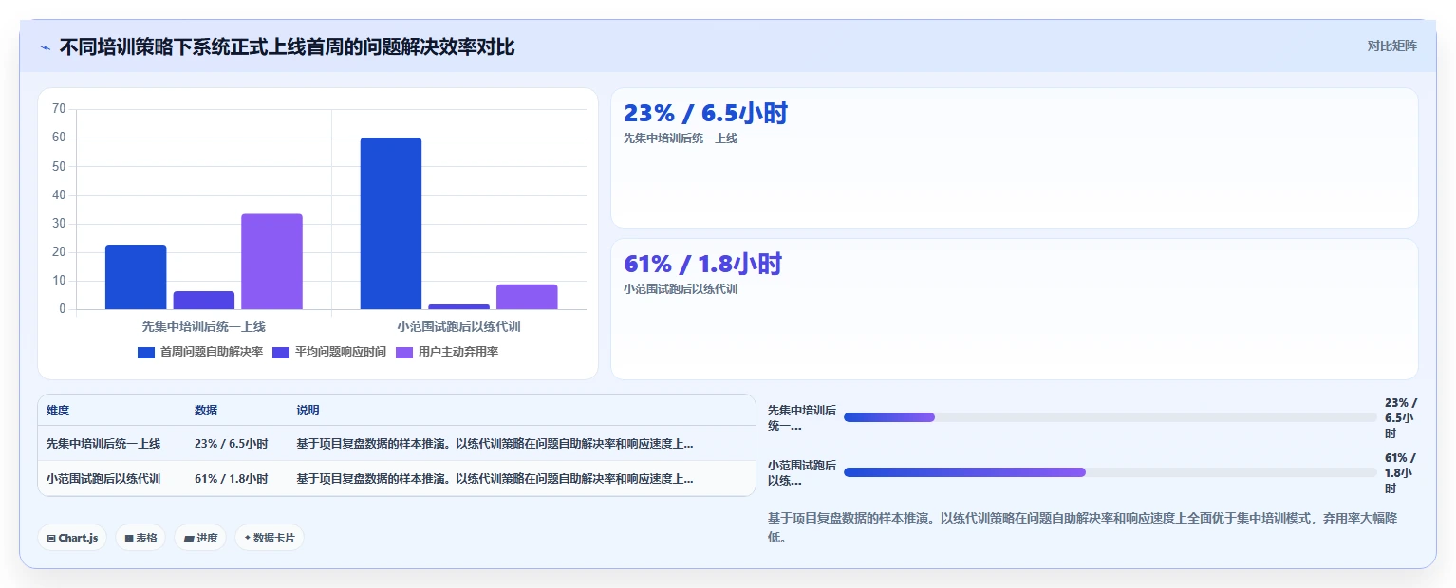Viewport: 1456px width, 588px height.
Task: Click the 维度 column header
Action: tap(58, 411)
